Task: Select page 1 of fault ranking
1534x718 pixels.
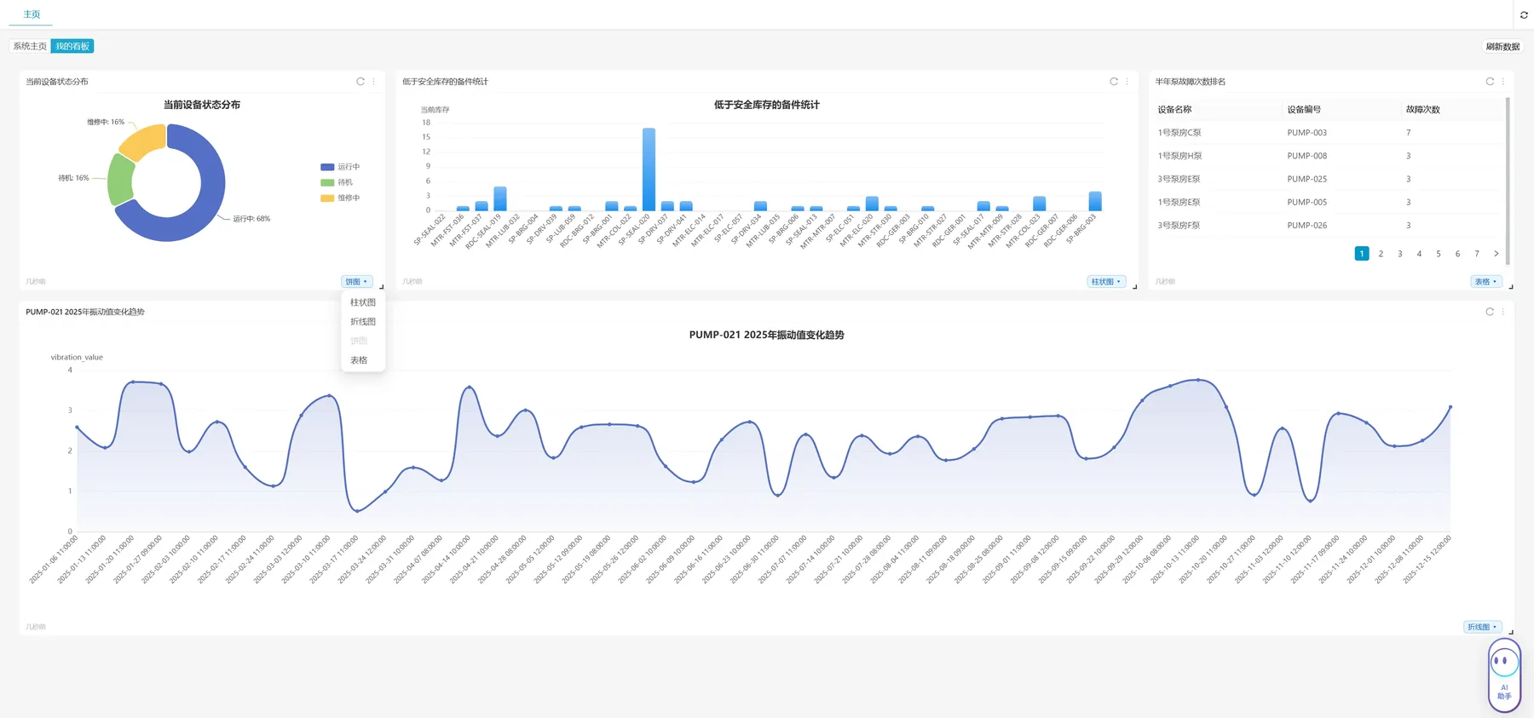Action: click(x=1362, y=254)
